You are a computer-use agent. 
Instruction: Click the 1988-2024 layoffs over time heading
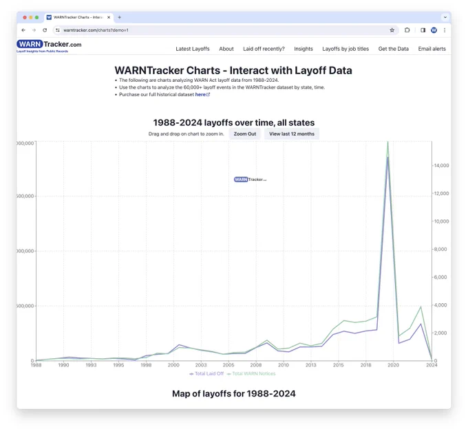(x=234, y=123)
